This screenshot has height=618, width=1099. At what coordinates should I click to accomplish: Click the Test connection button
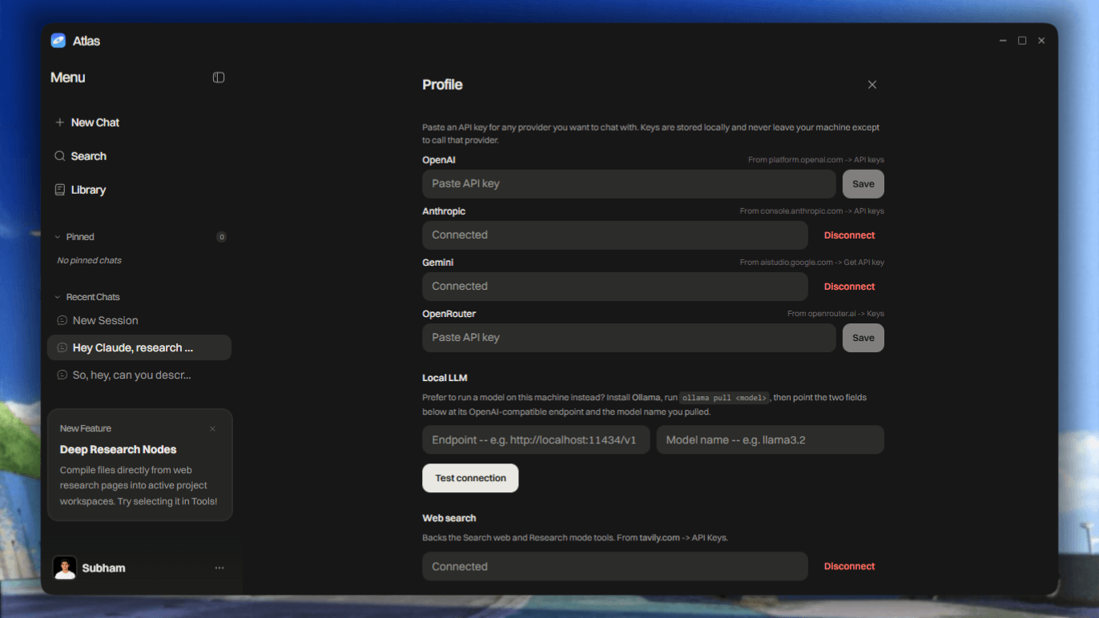click(470, 478)
